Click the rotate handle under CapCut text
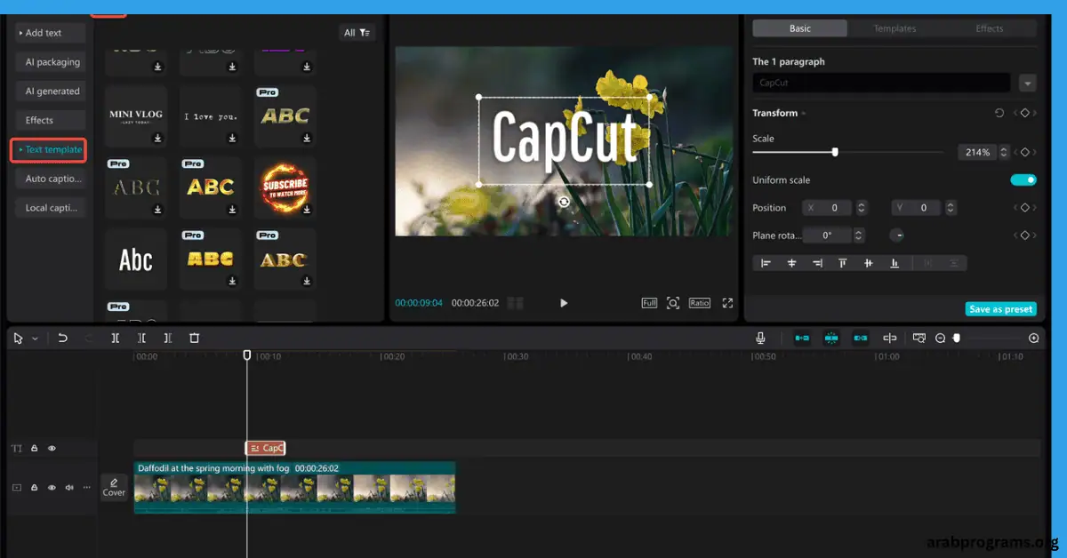 coord(564,202)
